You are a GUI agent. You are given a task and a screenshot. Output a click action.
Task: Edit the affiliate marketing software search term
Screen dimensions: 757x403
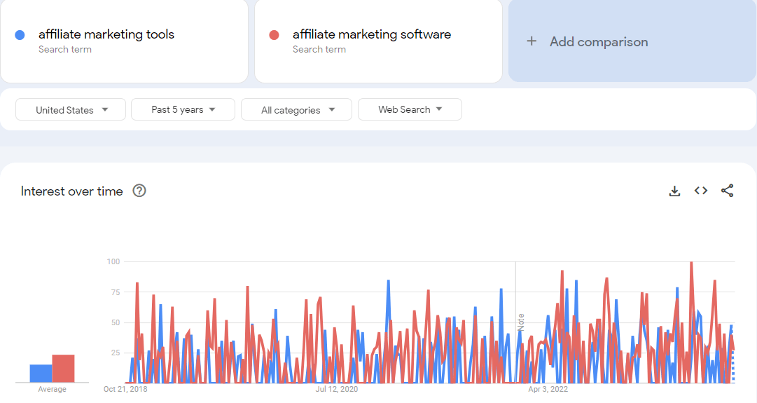[x=372, y=34]
